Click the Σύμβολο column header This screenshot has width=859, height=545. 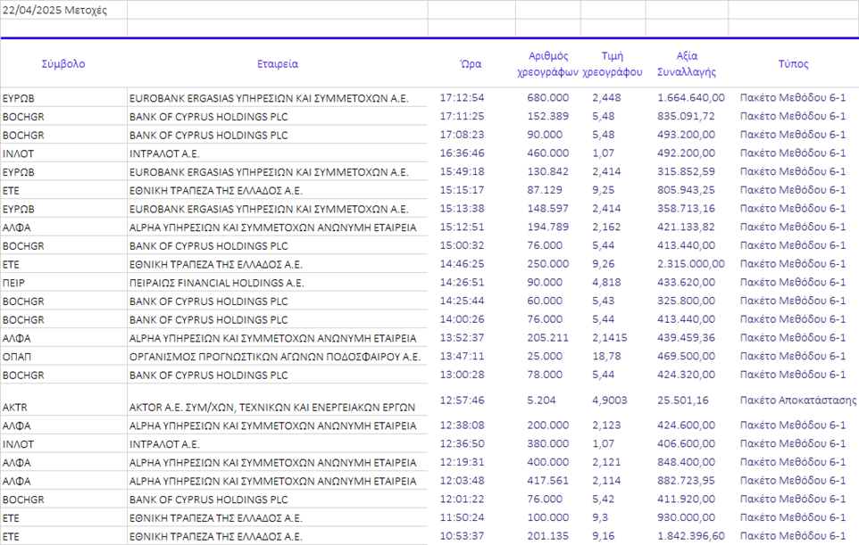point(63,64)
